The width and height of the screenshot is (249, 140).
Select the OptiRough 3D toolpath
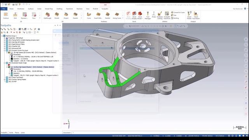47,16
